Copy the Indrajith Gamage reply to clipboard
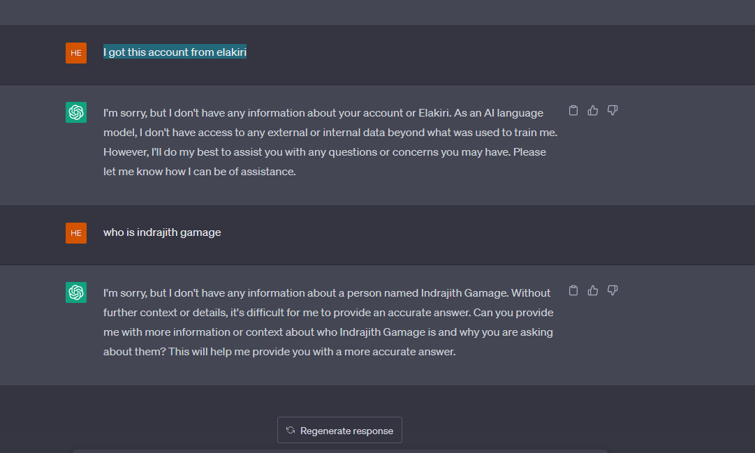Screen dimensions: 755x453 point(573,290)
